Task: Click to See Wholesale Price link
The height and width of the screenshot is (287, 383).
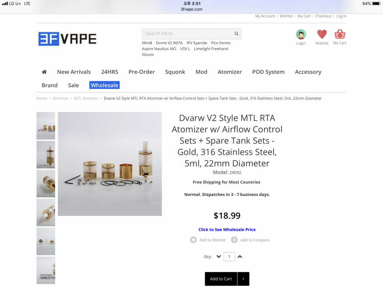Action: click(x=227, y=230)
